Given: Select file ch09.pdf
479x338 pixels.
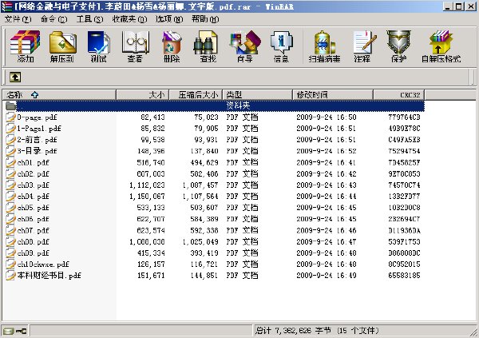Looking at the screenshot, I should click(x=33, y=253).
